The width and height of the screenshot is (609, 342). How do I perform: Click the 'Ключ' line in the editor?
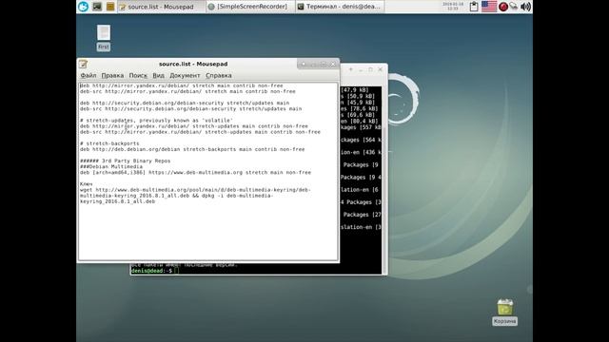click(x=87, y=183)
